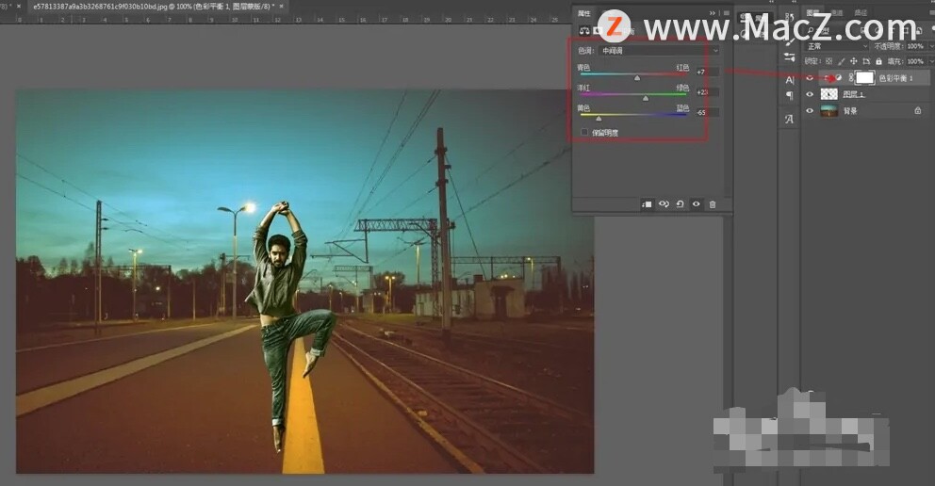This screenshot has height=486, width=935.
Task: Open the Paragraph panel pilcrow icon
Action: point(790,96)
